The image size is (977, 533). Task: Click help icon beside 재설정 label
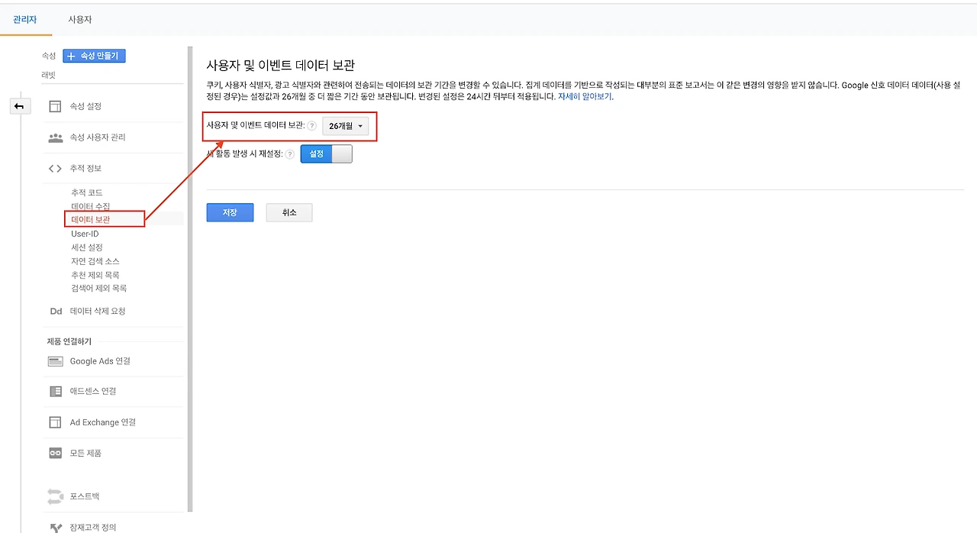tap(289, 154)
